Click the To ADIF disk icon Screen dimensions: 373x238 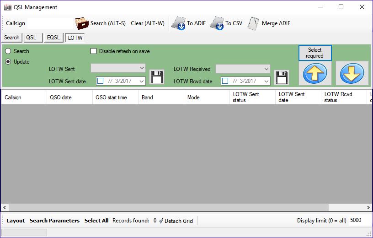click(178, 23)
